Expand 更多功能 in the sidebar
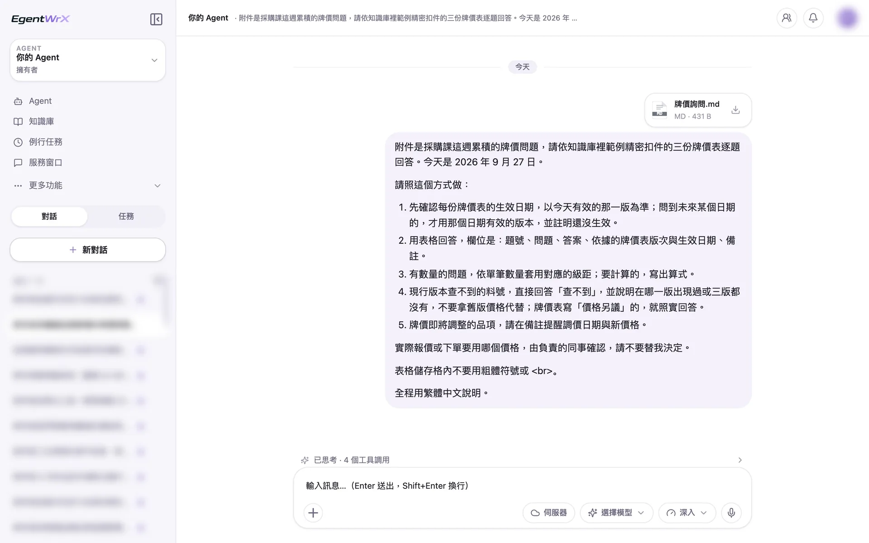The image size is (869, 543). 87,186
